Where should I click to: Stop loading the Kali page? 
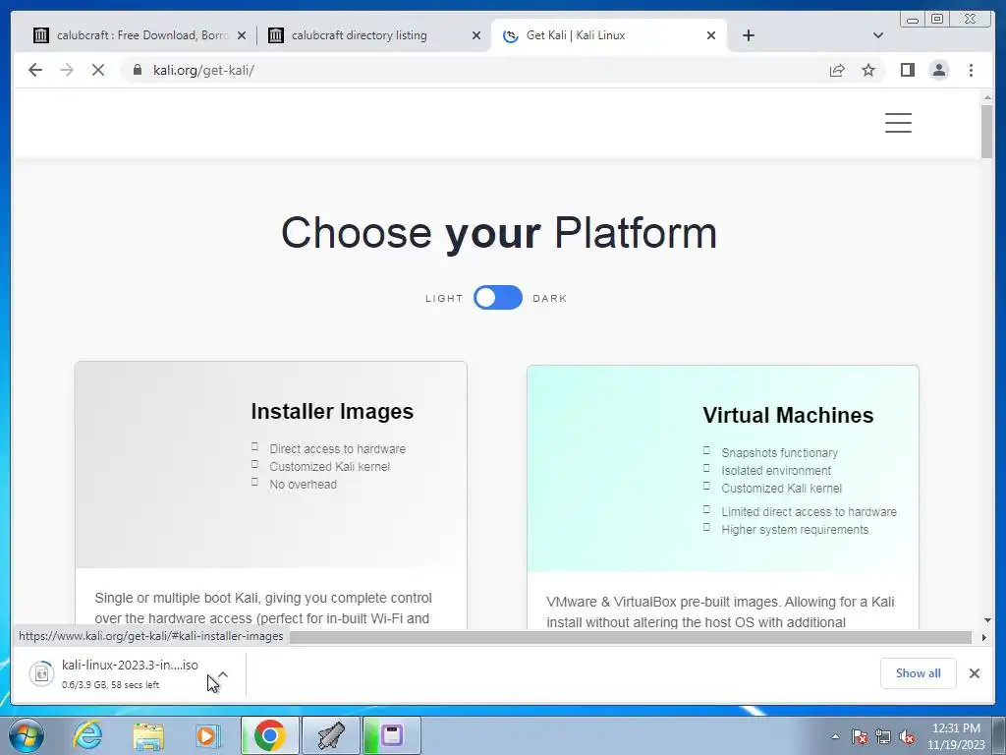(x=97, y=70)
